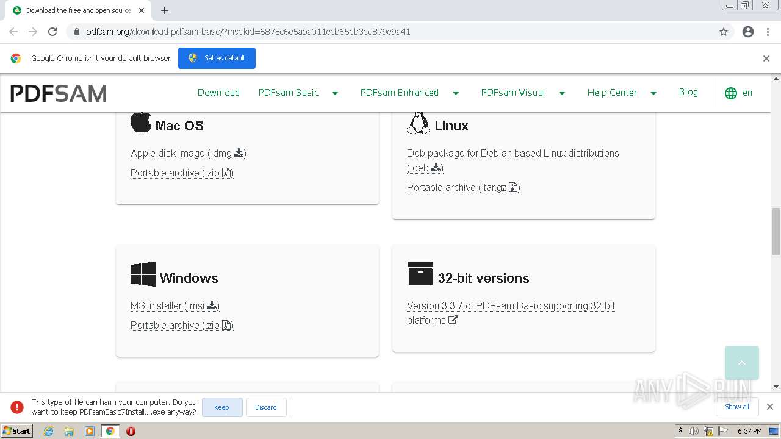Open the Version 3.3.7 32-bit platforms link
The width and height of the screenshot is (781, 439).
[511, 313]
